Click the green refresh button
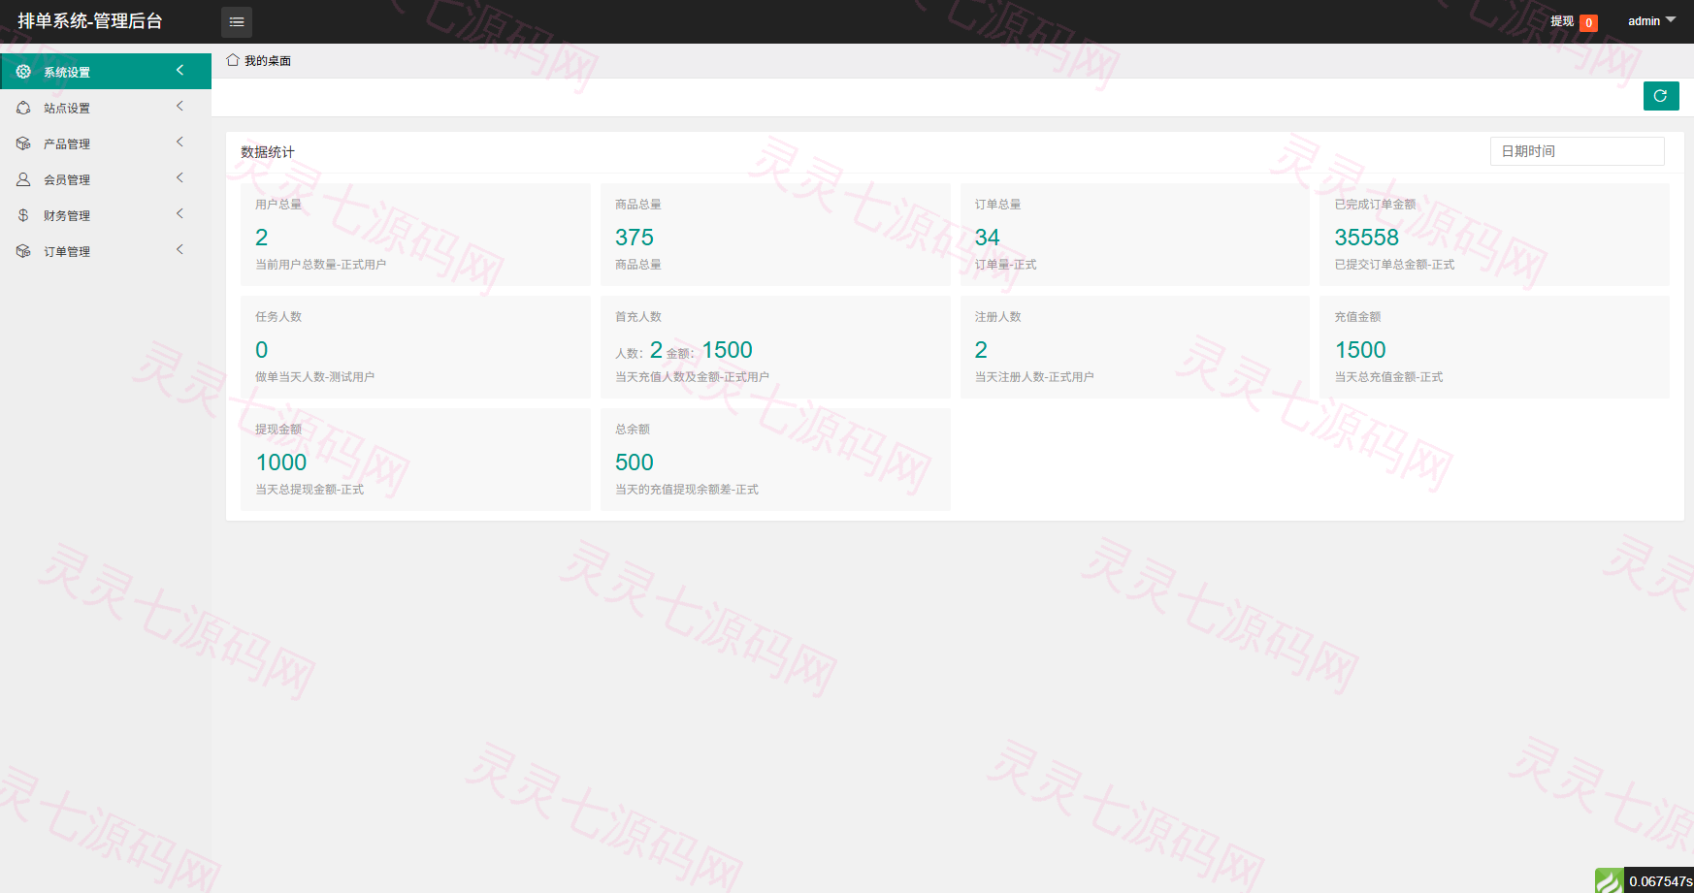 point(1661,96)
